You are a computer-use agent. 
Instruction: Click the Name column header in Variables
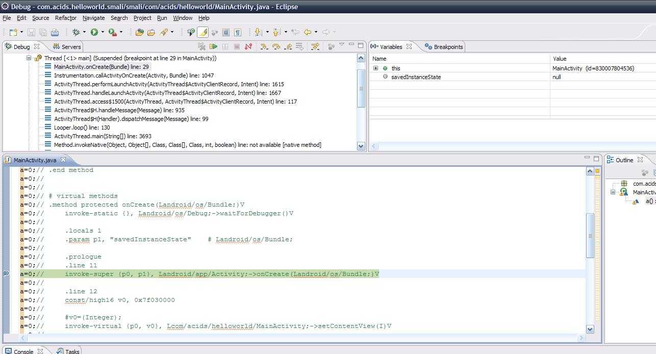click(460, 59)
